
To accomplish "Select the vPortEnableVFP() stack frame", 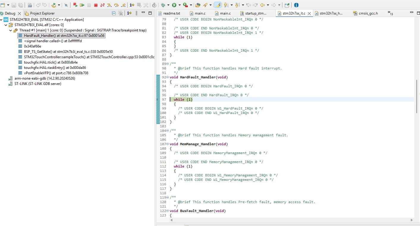I will (53, 73).
